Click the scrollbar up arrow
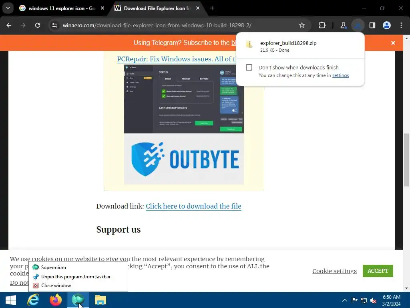410x308 pixels. (x=406, y=38)
